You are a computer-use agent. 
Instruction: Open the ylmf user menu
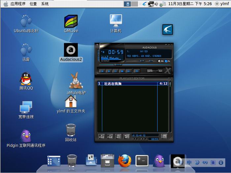coord(222,4)
